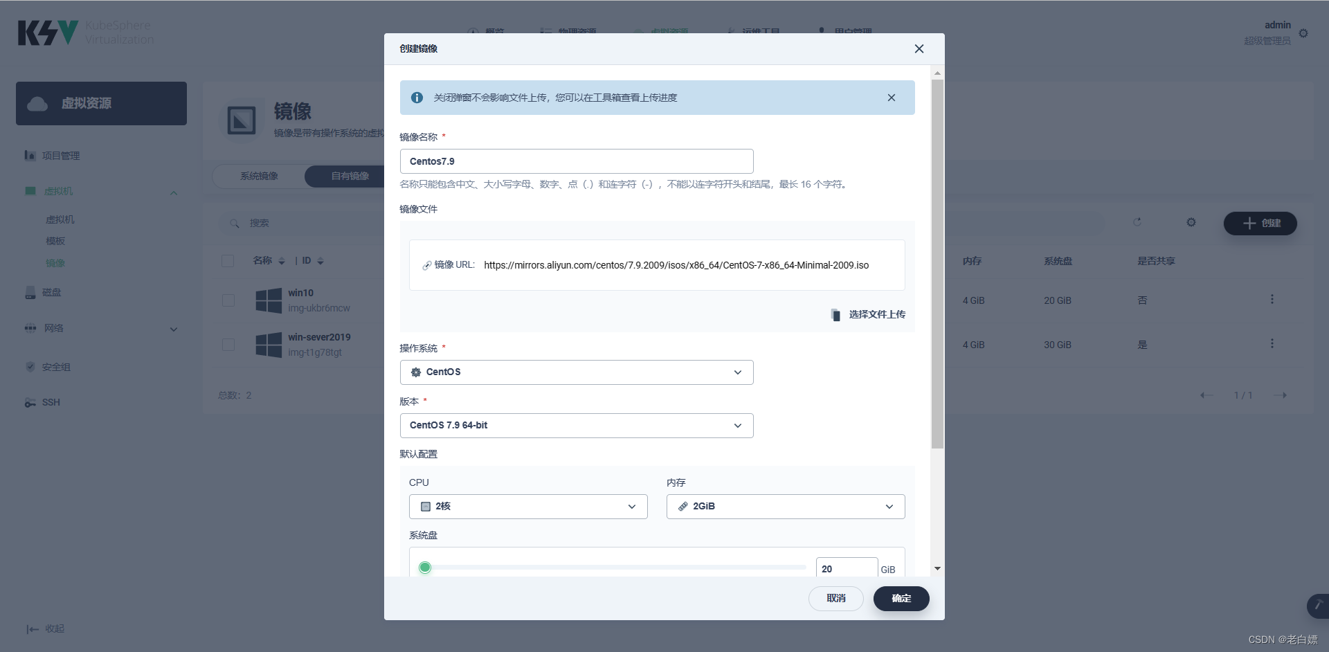This screenshot has width=1329, height=652.
Task: Click the 项目管理 sidebar icon
Action: (x=30, y=155)
